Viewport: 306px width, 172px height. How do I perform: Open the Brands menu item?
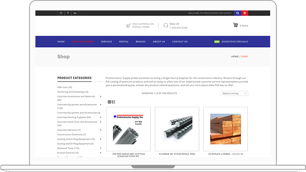coord(141,42)
